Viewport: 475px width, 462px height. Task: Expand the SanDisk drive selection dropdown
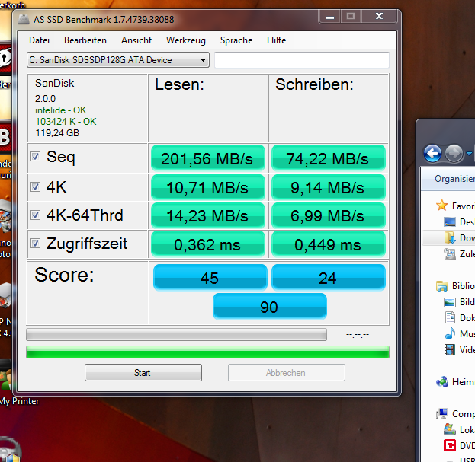(x=118, y=60)
